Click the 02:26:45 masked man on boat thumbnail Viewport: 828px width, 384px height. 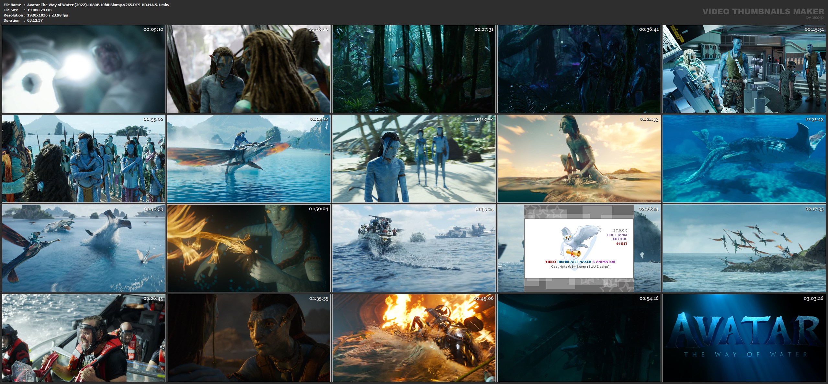pos(84,338)
